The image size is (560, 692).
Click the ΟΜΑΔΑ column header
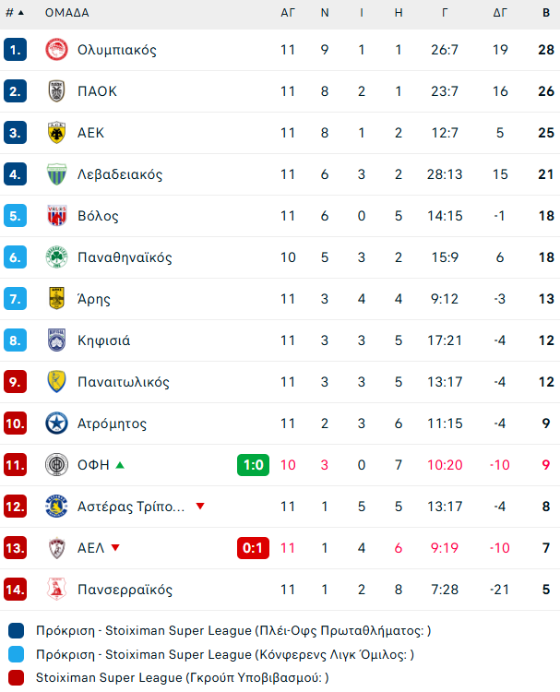pos(67,13)
